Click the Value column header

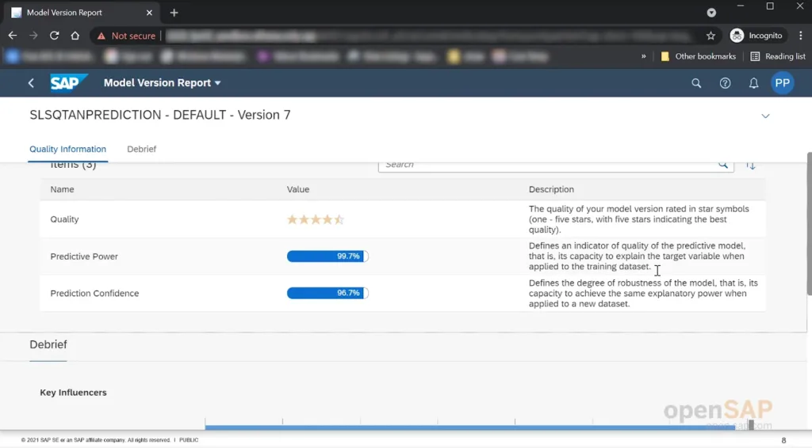click(298, 189)
